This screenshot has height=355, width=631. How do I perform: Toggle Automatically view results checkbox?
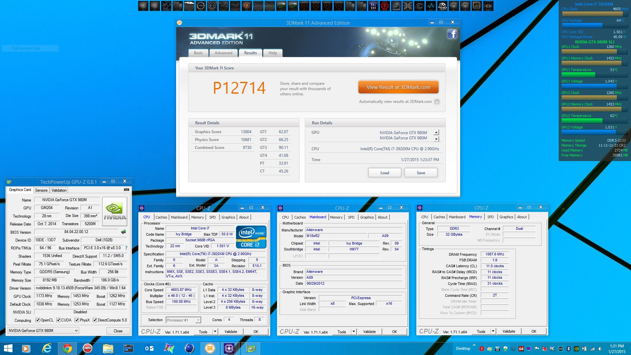click(x=437, y=102)
